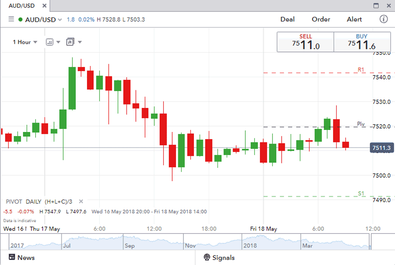Click the R1 resistance line label
The image size is (395, 265).
click(x=361, y=70)
